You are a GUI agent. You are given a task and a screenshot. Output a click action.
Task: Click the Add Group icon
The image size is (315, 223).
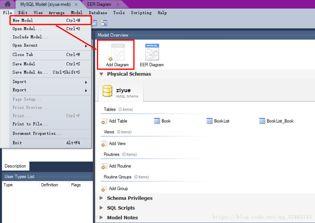click(104, 188)
